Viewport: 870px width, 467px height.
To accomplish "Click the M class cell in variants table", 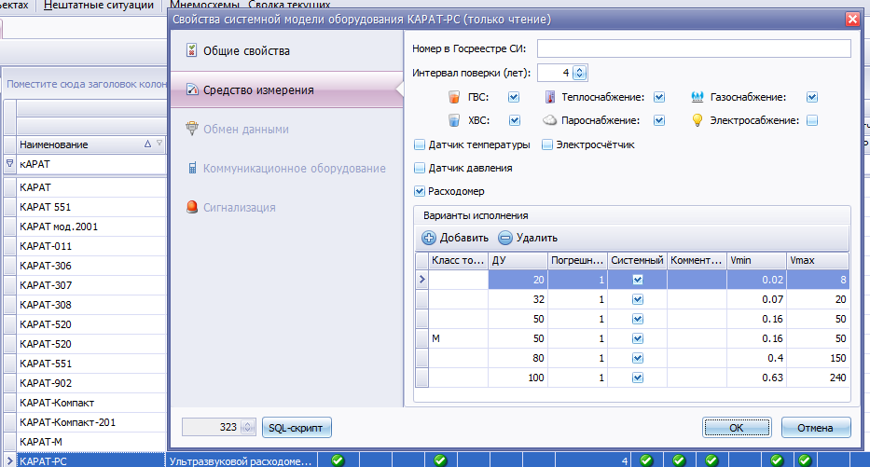I will coord(458,338).
